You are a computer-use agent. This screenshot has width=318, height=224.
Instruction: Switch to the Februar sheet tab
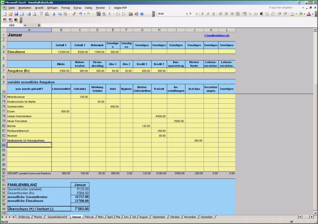(x=90, y=217)
